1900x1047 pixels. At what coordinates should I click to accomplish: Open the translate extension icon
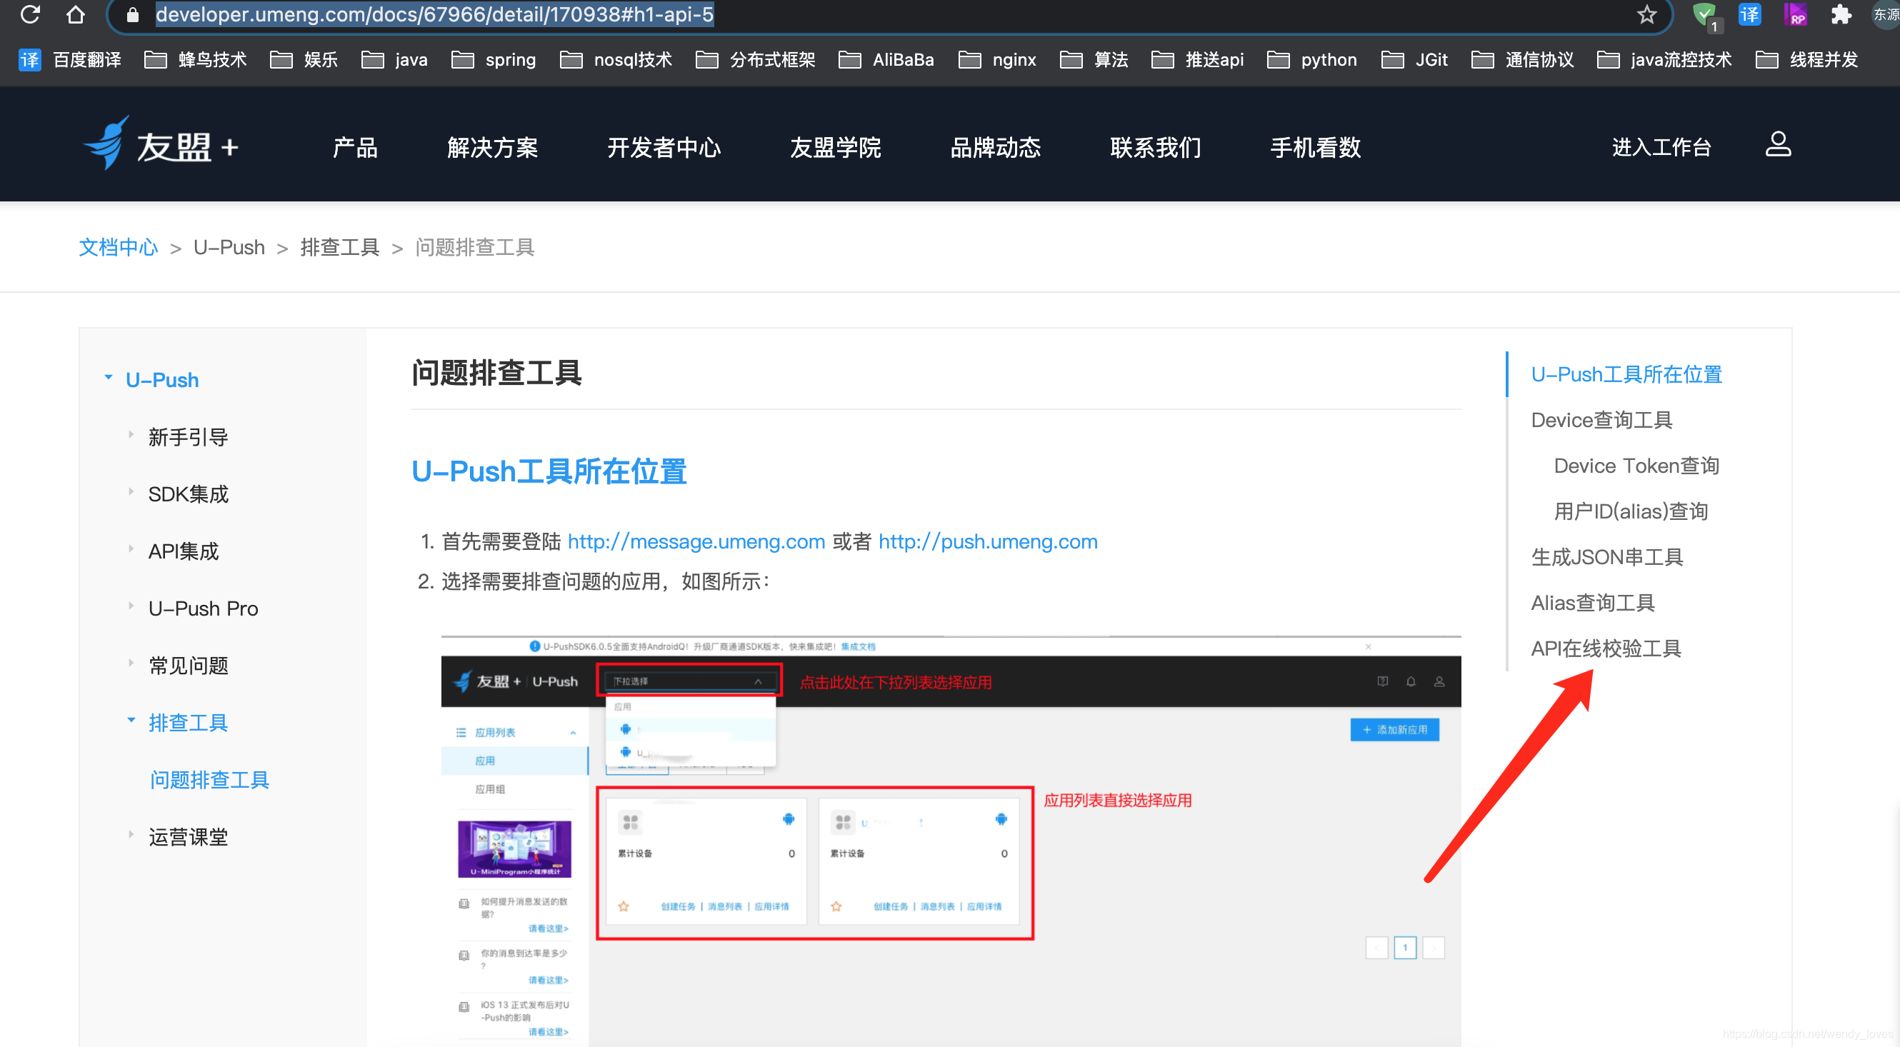(x=1749, y=14)
